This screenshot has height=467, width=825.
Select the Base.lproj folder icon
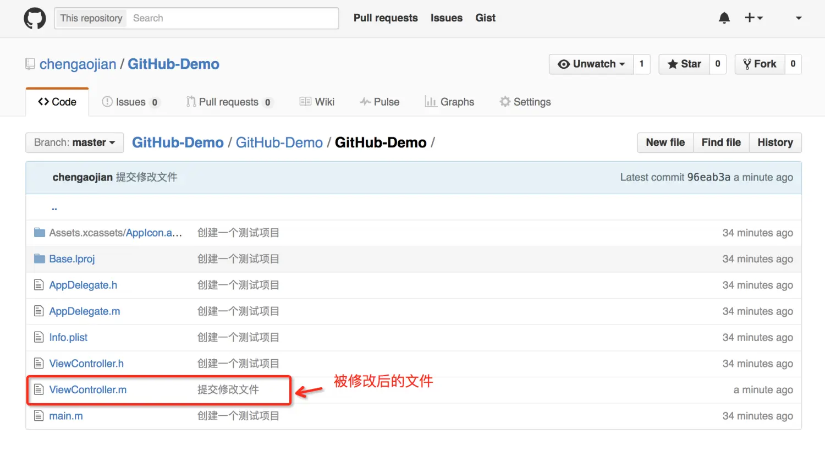click(40, 259)
